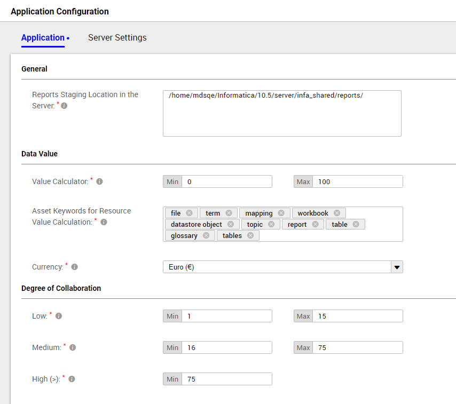Screen dimensions: 456x404
Task: Select the Application tab
Action: point(43,38)
